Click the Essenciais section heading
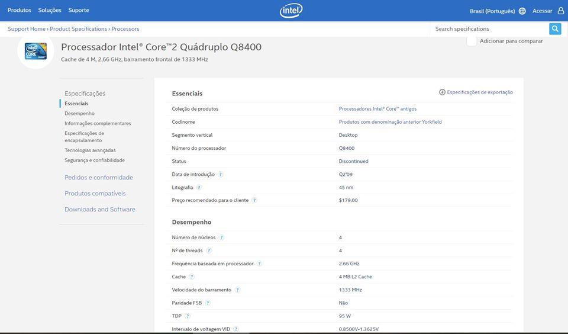This screenshot has width=568, height=334. click(x=187, y=93)
